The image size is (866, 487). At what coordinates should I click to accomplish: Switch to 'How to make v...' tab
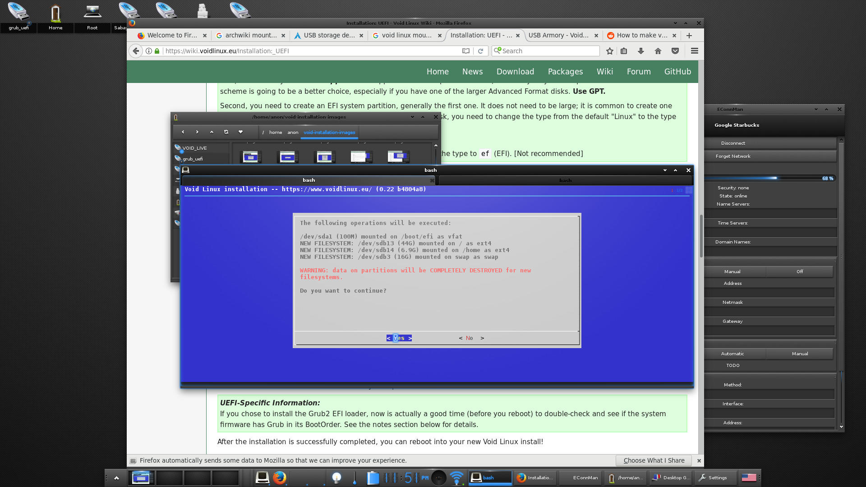pos(642,36)
